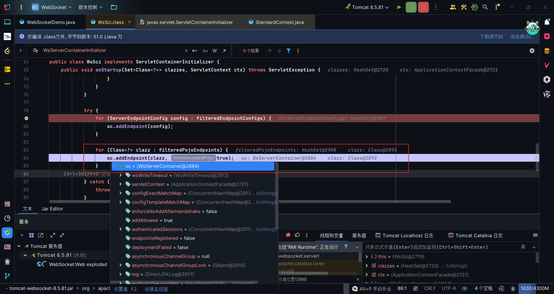Expand servletContext variable node
This screenshot has width=554, height=294.
[121, 184]
